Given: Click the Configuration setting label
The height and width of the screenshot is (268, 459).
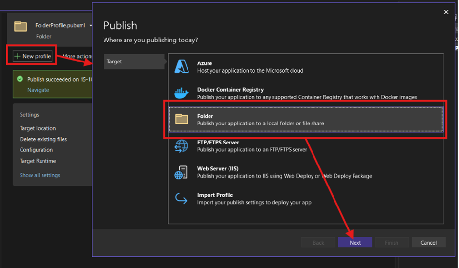Looking at the screenshot, I should click(x=36, y=150).
